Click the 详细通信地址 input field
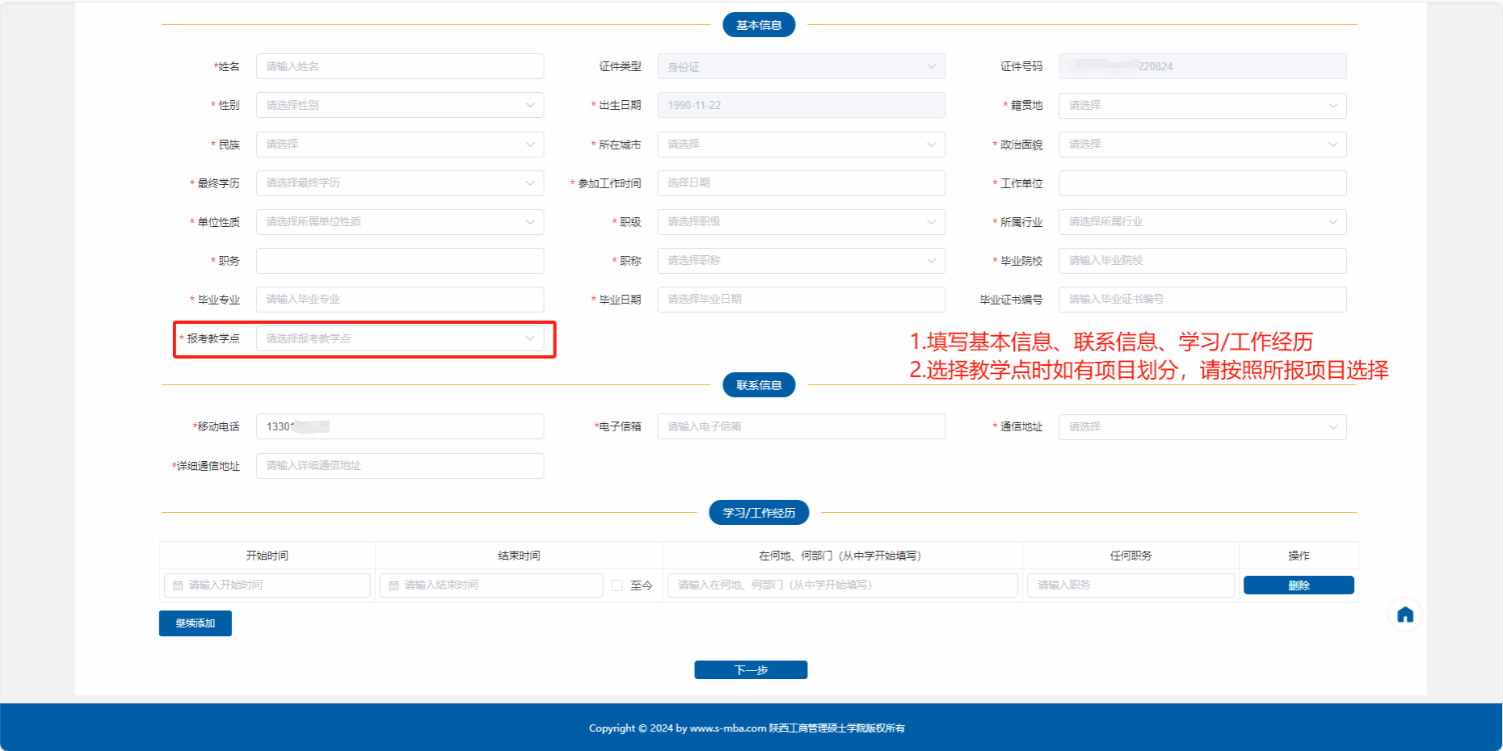This screenshot has height=751, width=1503. (x=399, y=466)
